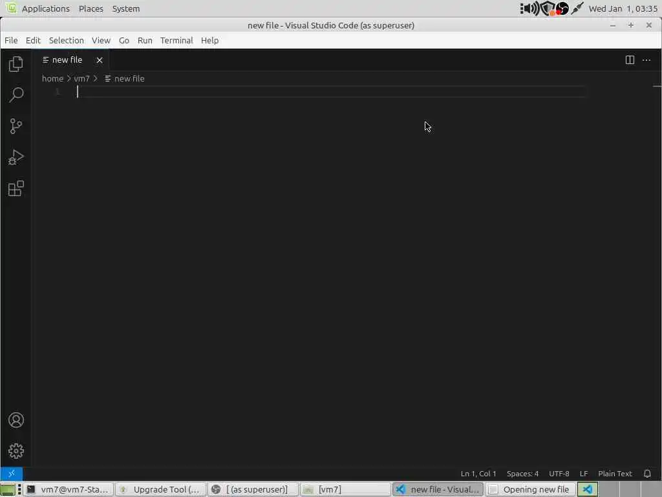662x497 pixels.
Task: Switch to '[ (as superuser)]' taskbar item
Action: 253,489
